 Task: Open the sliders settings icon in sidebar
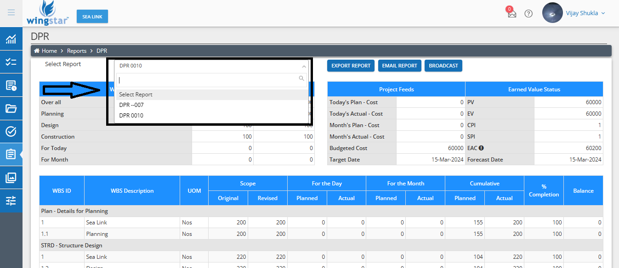point(11,201)
